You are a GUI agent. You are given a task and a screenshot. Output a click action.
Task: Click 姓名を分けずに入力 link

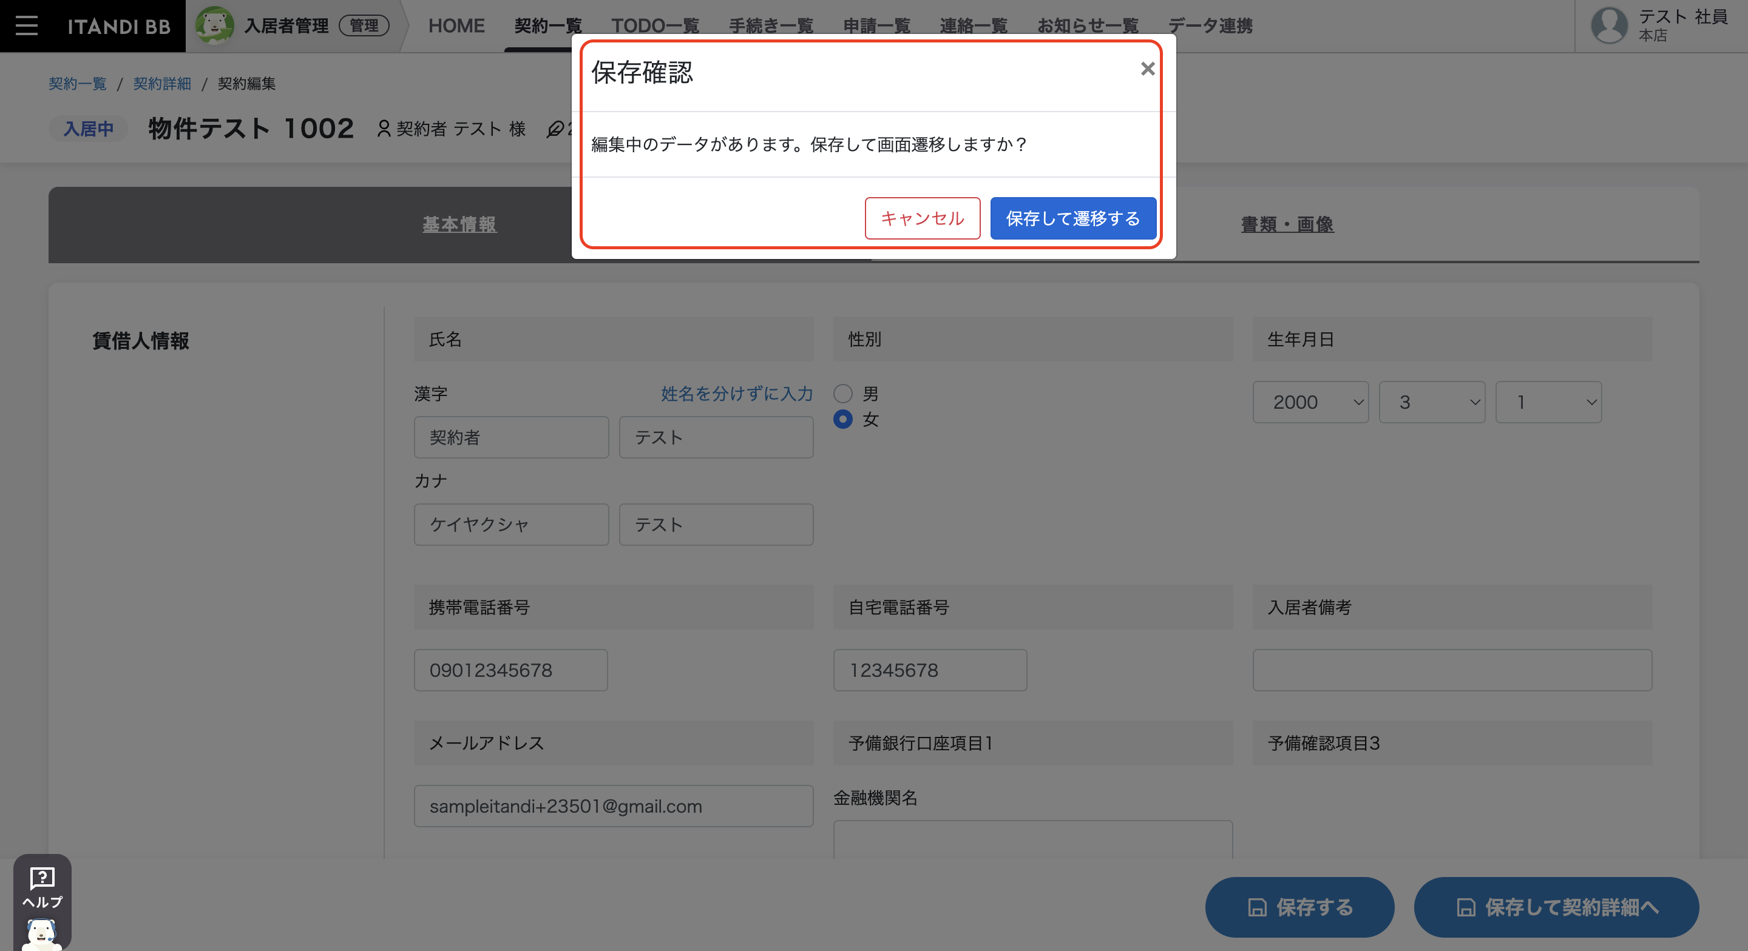[737, 394]
